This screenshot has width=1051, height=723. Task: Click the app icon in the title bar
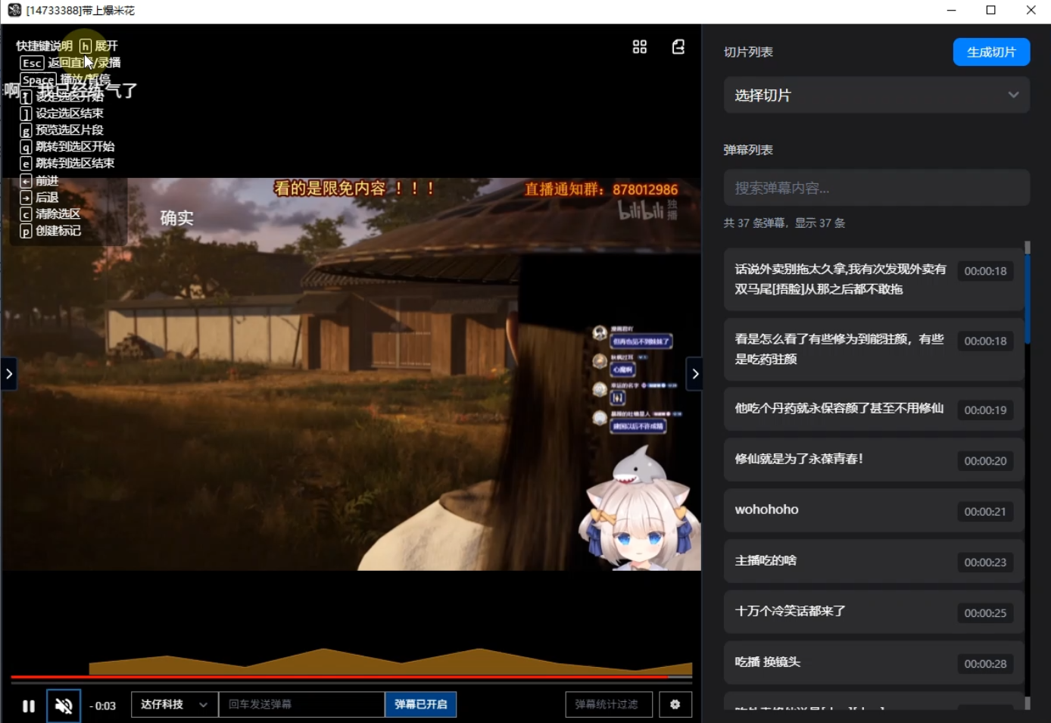pos(14,11)
